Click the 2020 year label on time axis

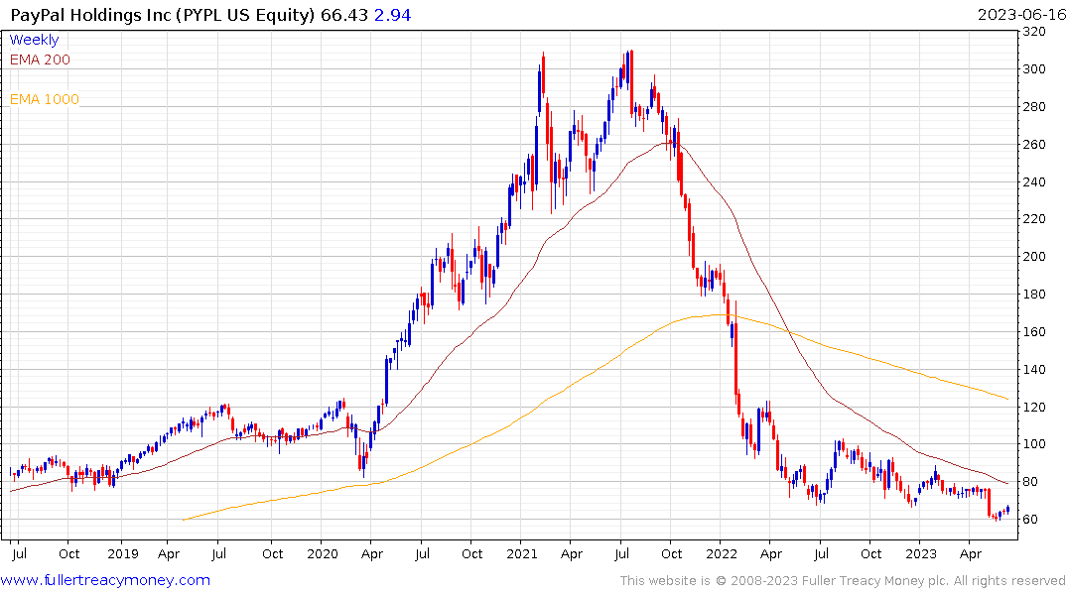(x=322, y=553)
